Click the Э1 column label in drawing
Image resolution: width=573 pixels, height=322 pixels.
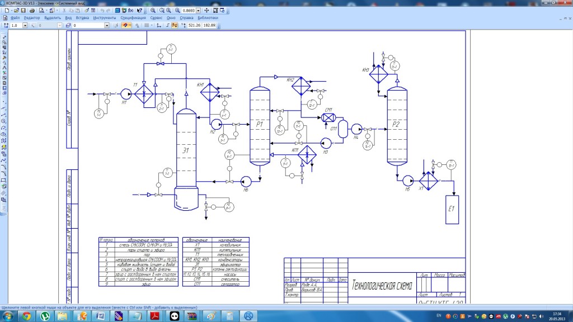pos(186,150)
